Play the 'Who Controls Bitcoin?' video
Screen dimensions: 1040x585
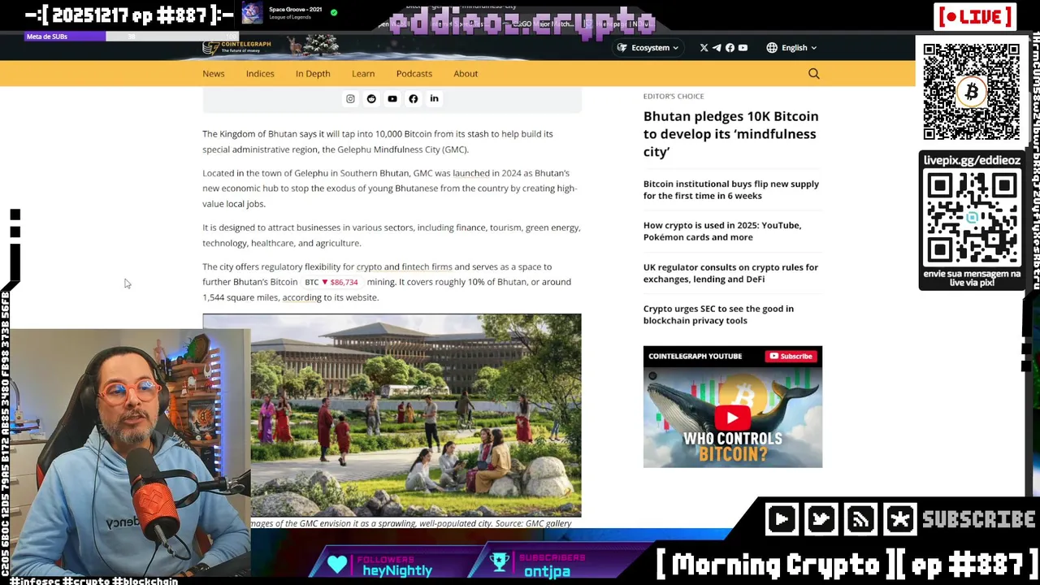(732, 418)
